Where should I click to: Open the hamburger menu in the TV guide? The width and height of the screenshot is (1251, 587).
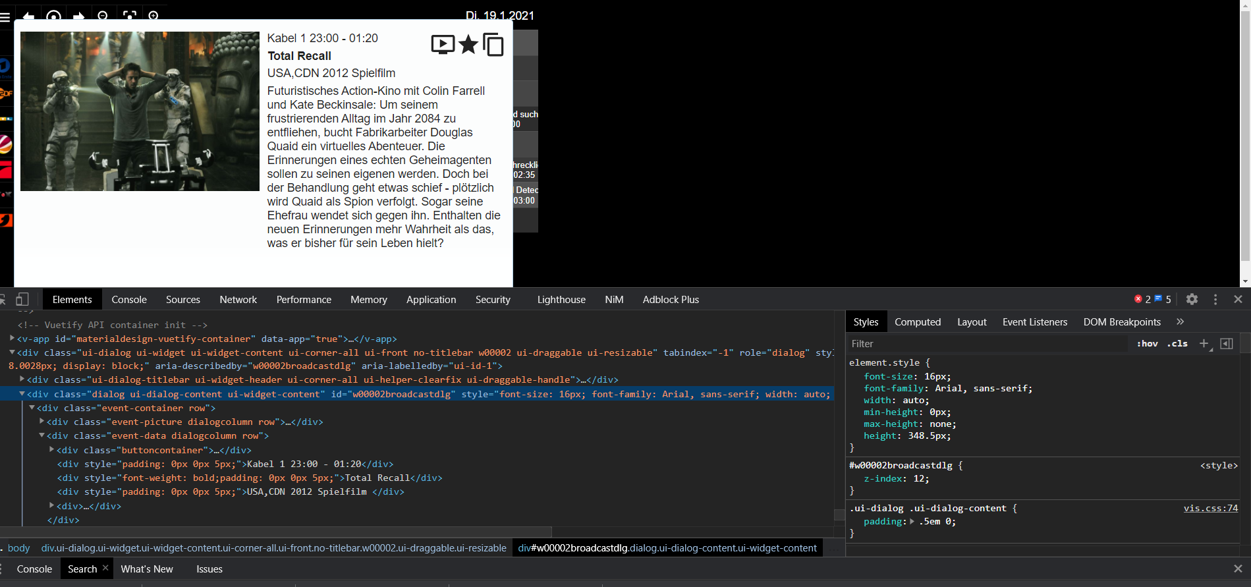pyautogui.click(x=5, y=17)
